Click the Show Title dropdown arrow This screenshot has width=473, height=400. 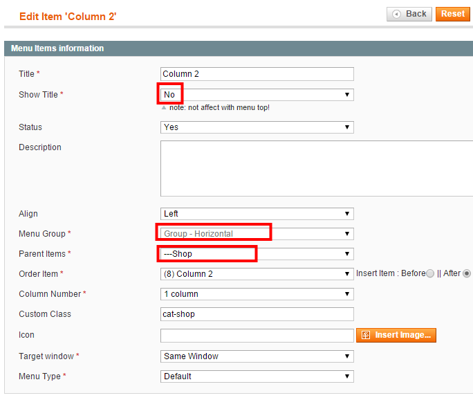pos(347,95)
